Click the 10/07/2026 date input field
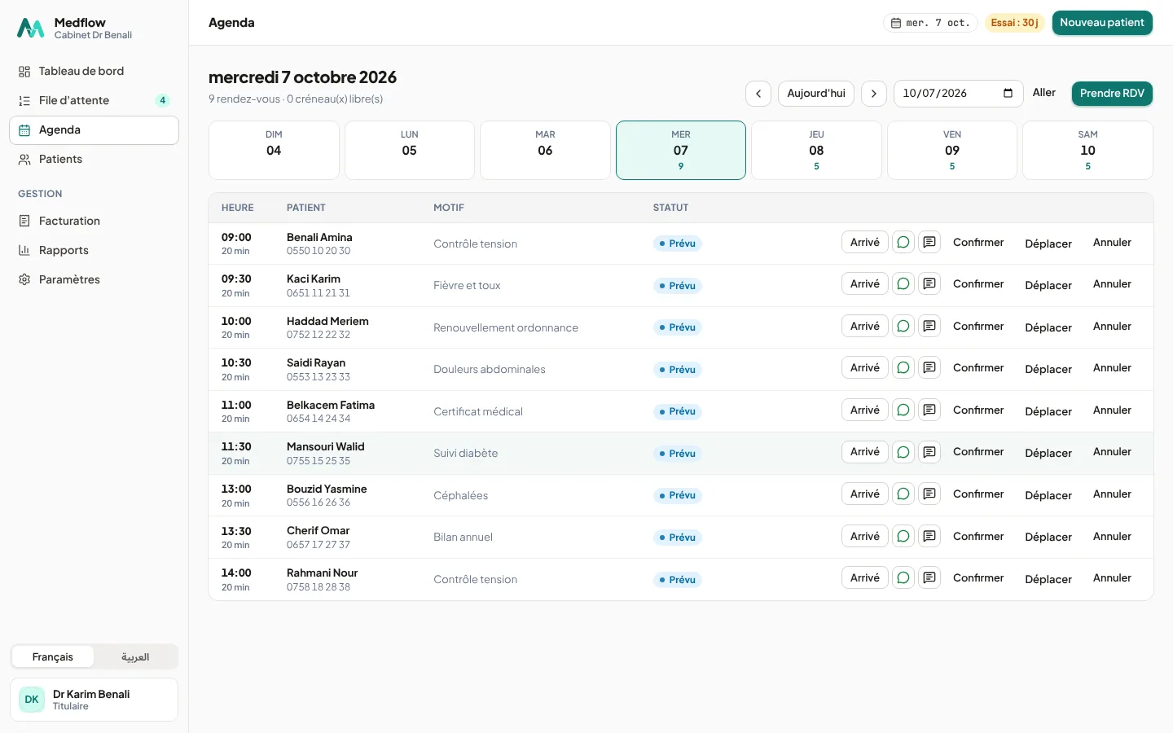The image size is (1173, 733). (958, 94)
